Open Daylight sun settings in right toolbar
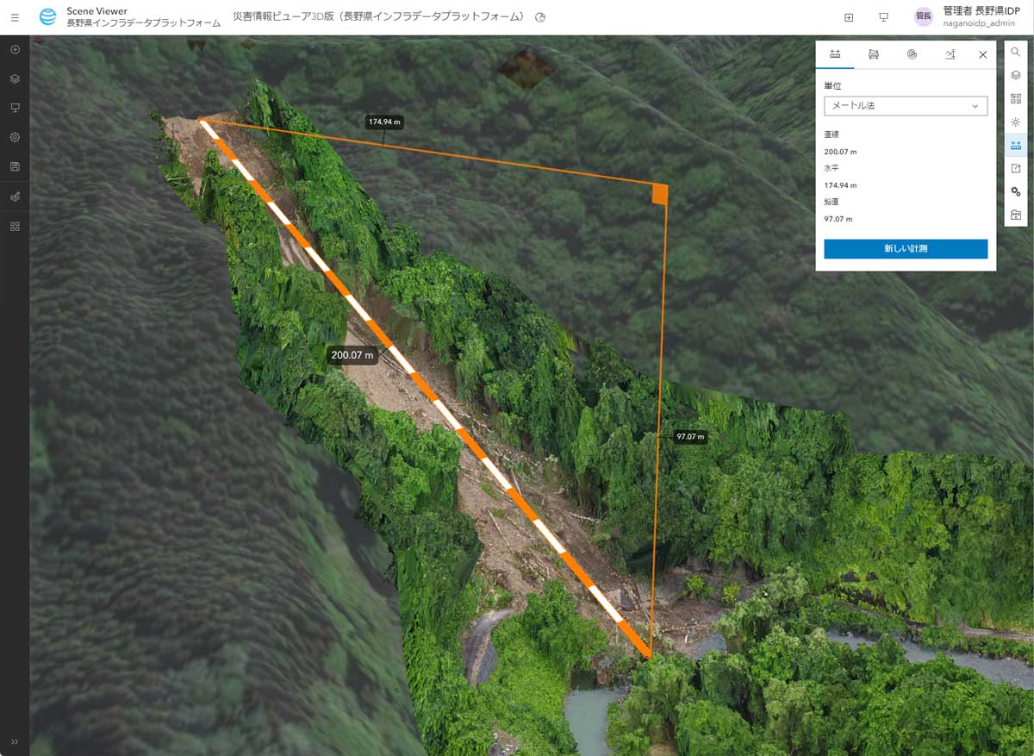This screenshot has height=756, width=1034. 1016,122
